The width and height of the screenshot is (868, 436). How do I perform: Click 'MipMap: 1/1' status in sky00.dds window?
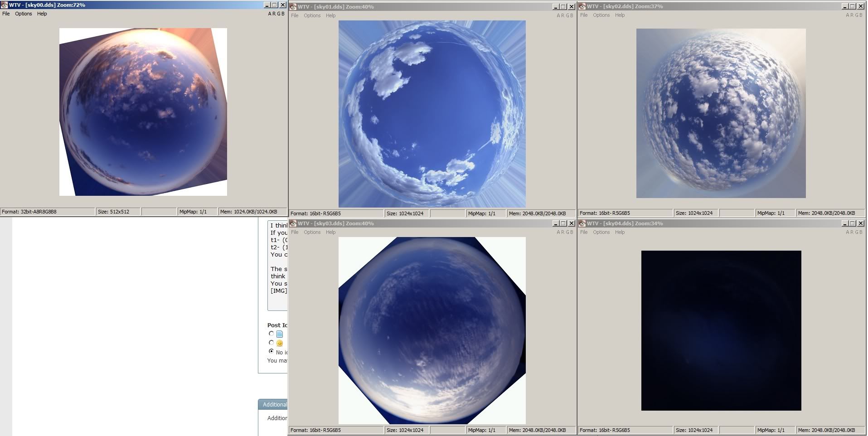pos(197,212)
